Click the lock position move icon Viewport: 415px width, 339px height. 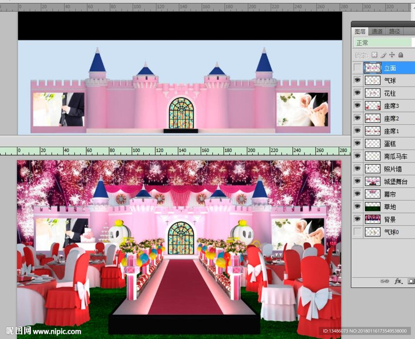[x=392, y=55]
